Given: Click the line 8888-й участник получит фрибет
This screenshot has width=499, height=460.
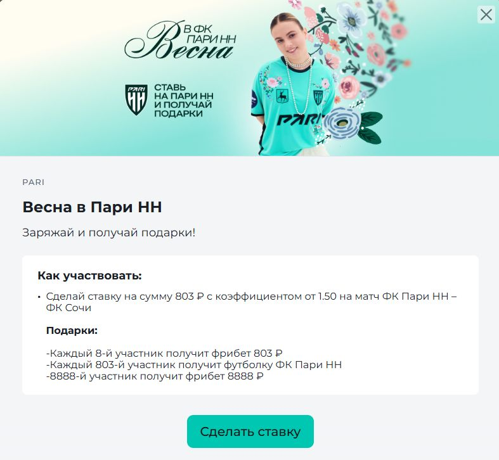Looking at the screenshot, I should (155, 376).
